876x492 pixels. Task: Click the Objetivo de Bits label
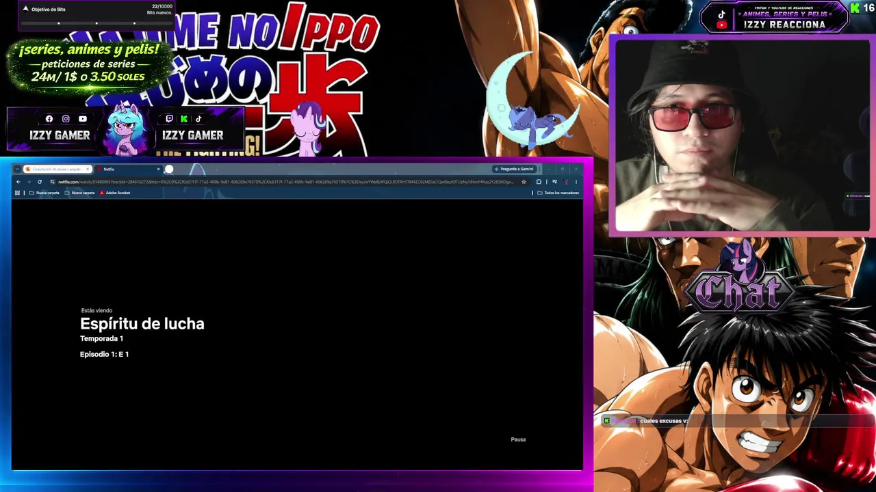click(48, 10)
